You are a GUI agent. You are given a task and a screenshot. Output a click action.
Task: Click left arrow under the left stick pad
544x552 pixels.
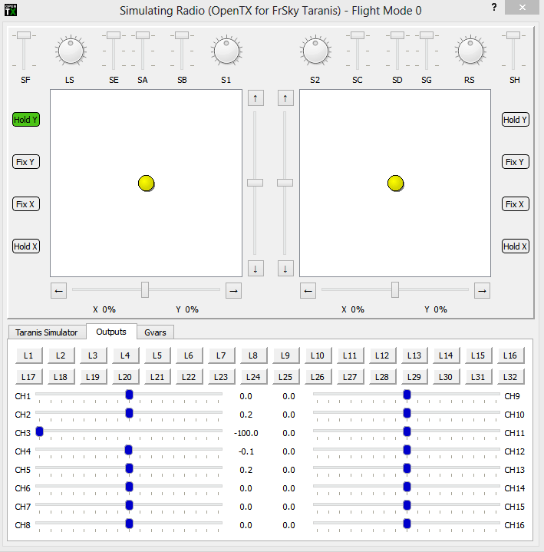[x=59, y=291]
